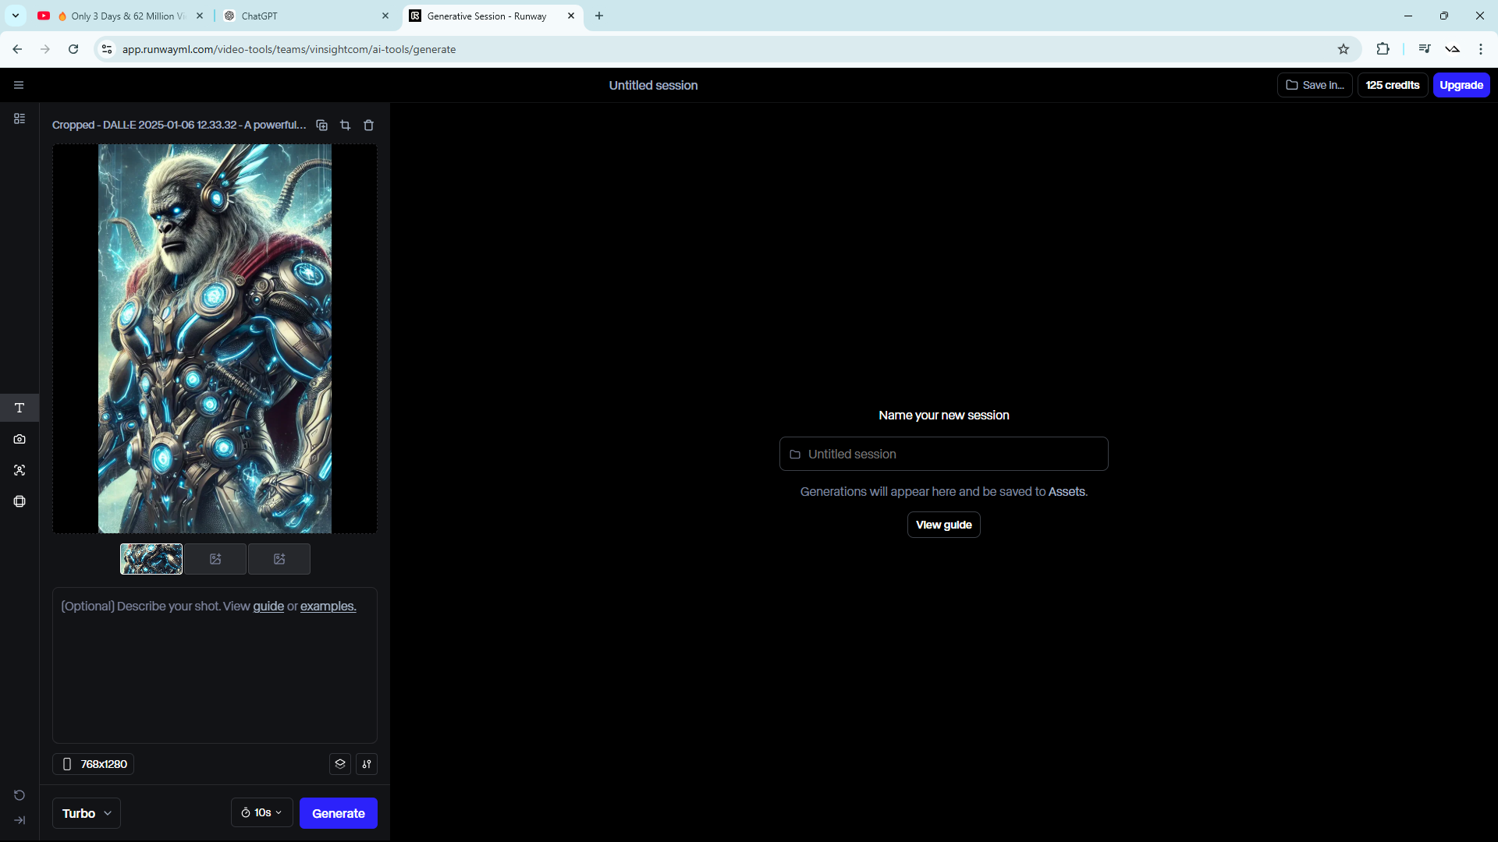Select the first keyframe image thumbnail

(x=151, y=559)
